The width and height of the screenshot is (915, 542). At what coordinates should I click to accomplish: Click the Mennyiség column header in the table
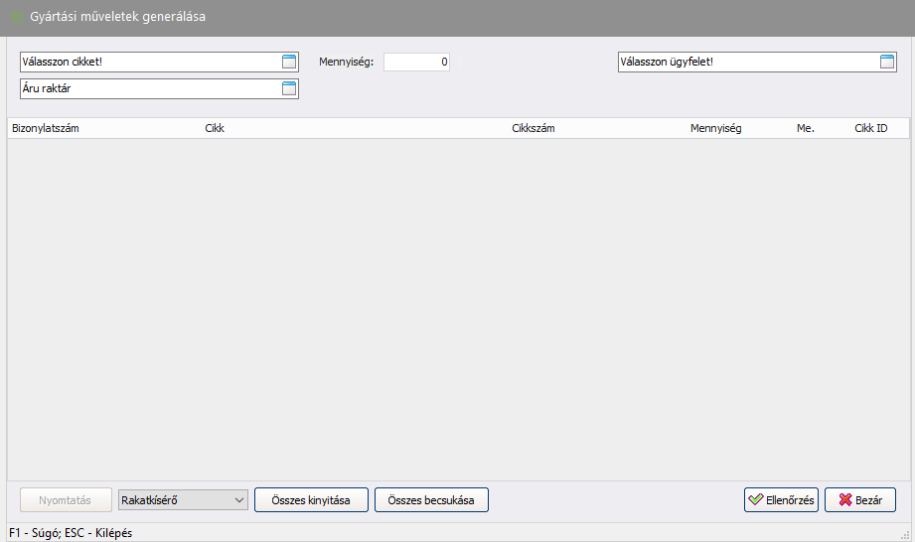click(x=715, y=129)
